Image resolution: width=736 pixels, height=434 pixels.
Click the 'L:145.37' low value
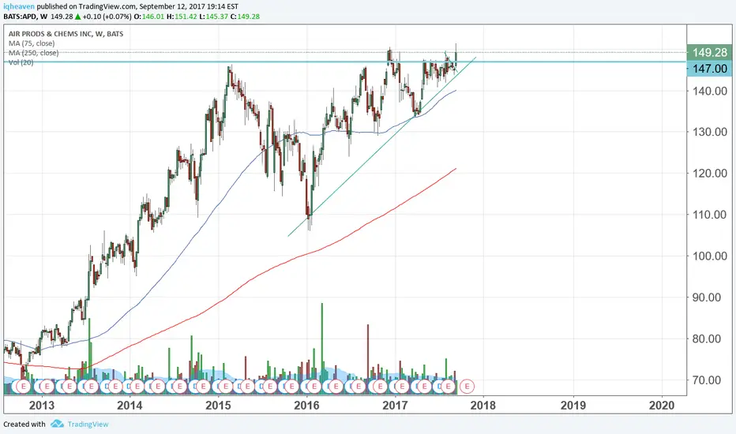point(213,17)
